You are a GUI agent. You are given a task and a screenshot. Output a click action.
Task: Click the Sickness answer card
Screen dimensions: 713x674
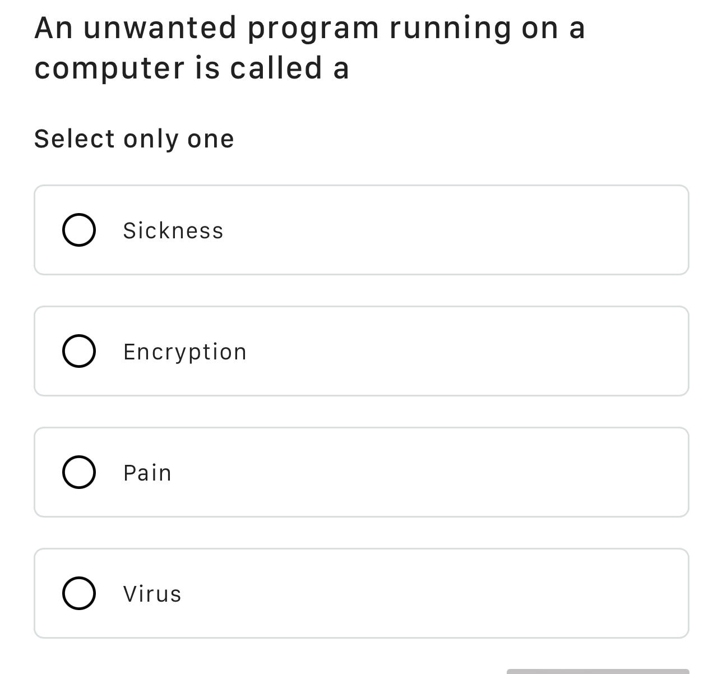362,229
